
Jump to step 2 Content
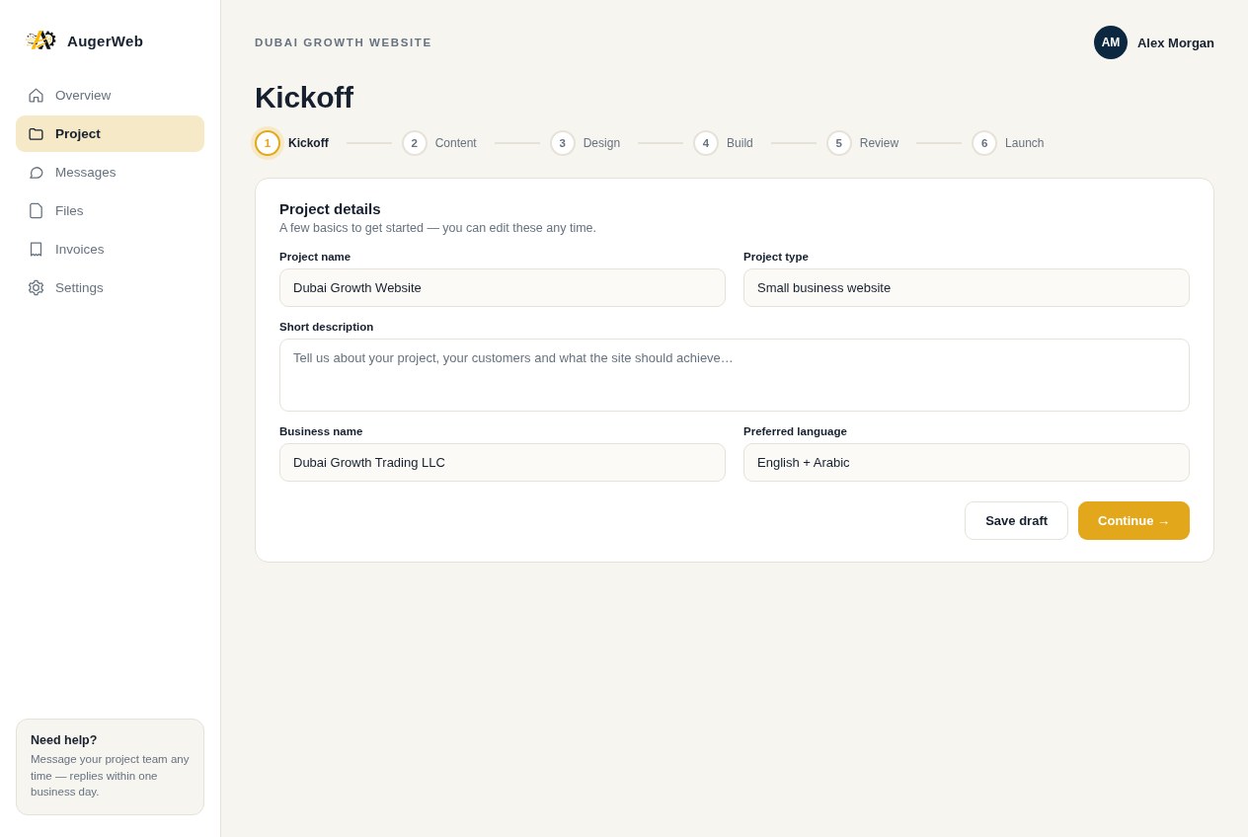(x=438, y=143)
